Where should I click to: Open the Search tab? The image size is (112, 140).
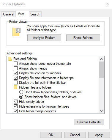click(35, 14)
